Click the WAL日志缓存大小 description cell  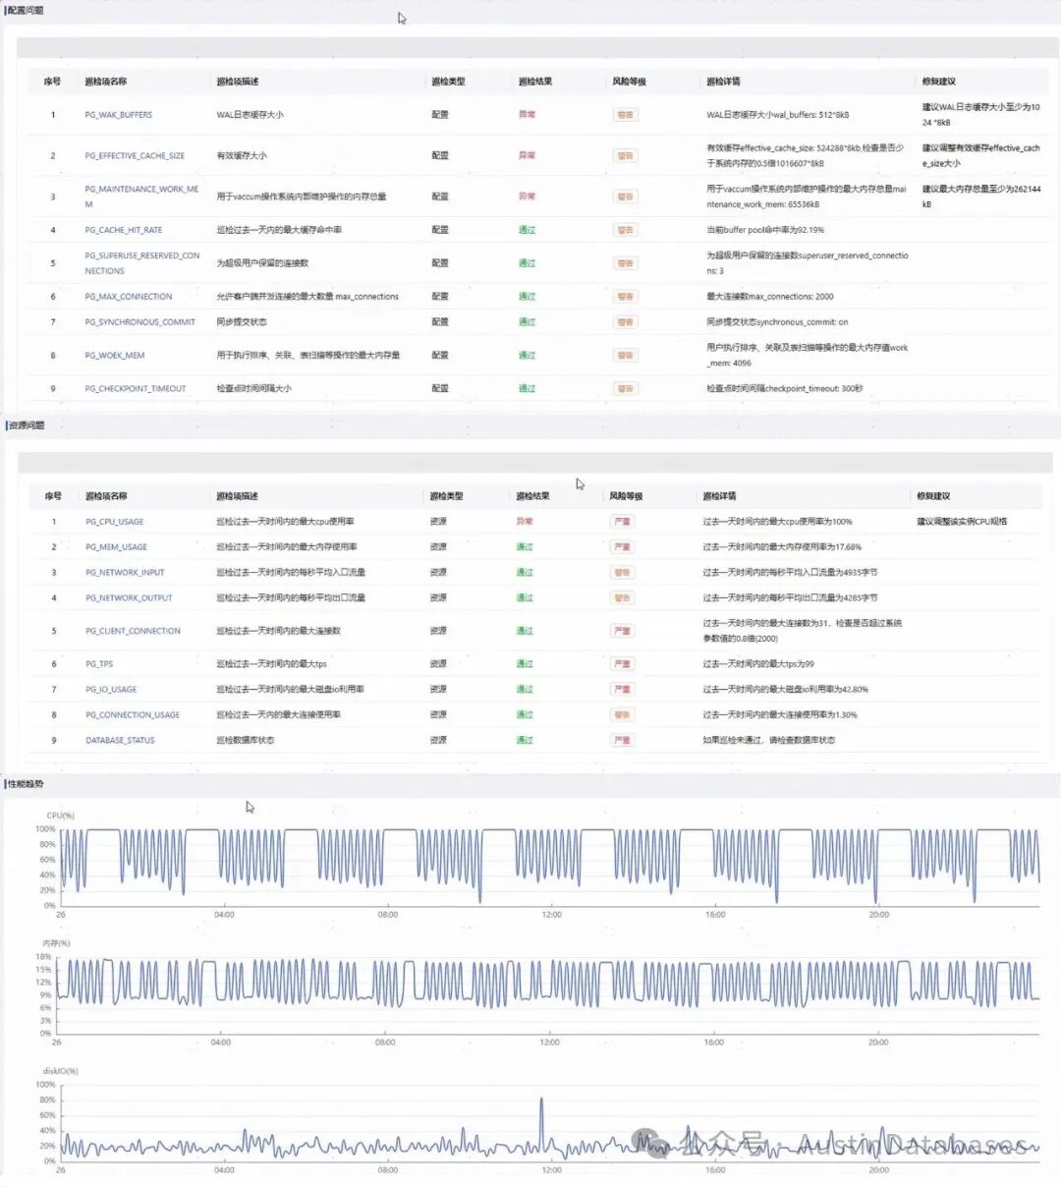pos(250,115)
